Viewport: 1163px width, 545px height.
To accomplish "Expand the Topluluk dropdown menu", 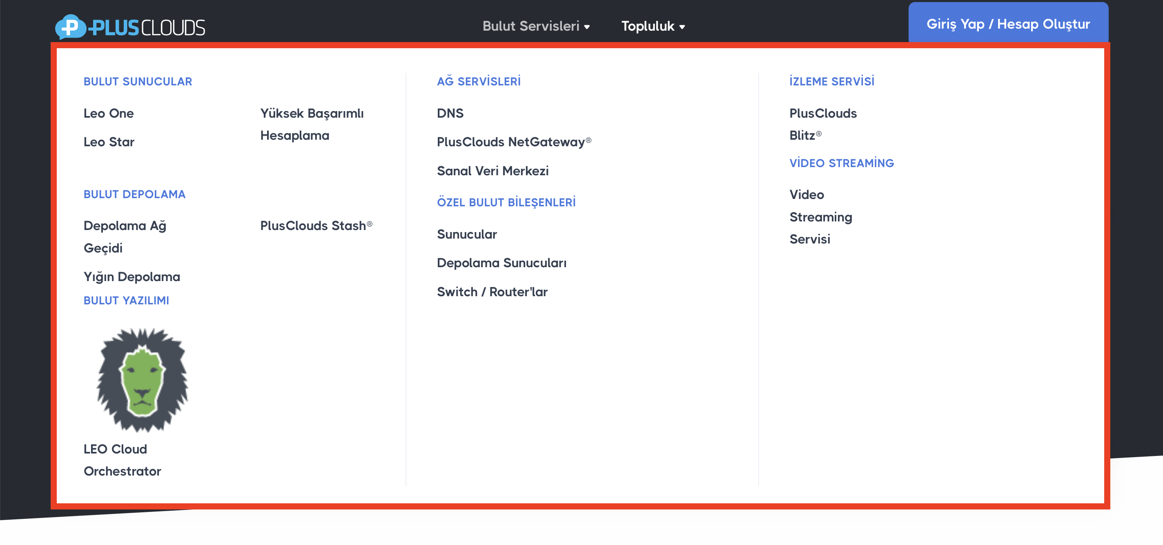I will [x=653, y=26].
